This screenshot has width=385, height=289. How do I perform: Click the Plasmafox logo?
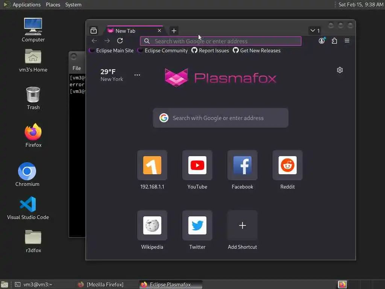pos(220,78)
